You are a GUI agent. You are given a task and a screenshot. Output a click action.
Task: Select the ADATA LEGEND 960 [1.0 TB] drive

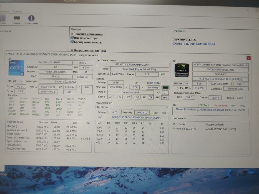(221, 129)
